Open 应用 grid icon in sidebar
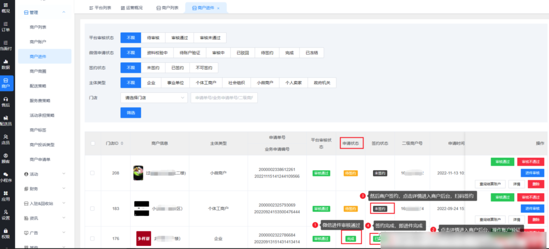This screenshot has height=249, width=549. pos(6,195)
